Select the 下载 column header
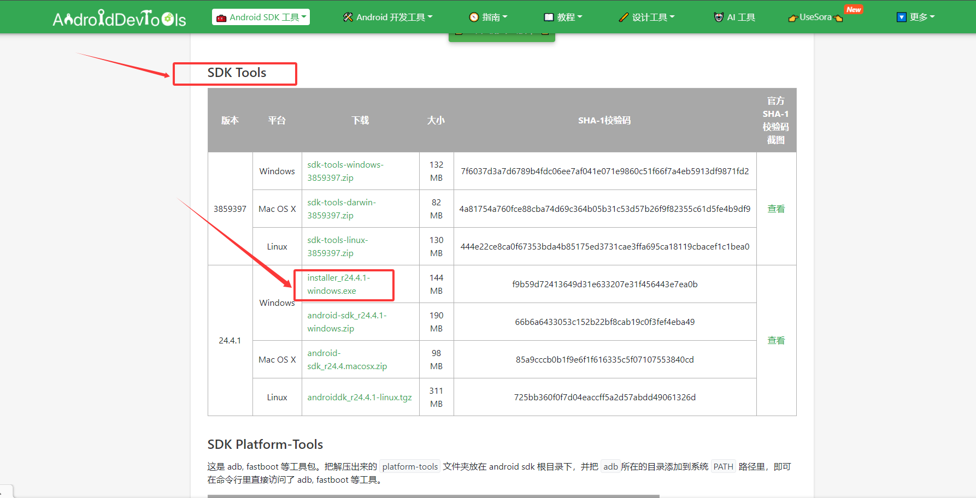 tap(361, 120)
